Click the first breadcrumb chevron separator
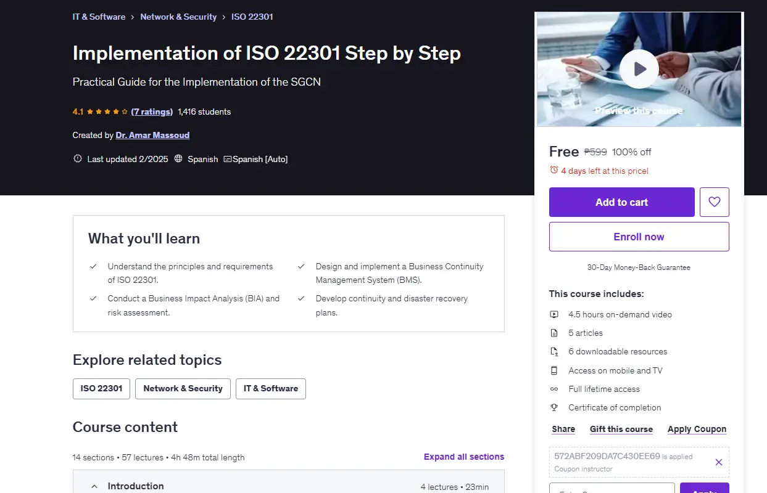This screenshot has width=767, height=493. [x=132, y=17]
